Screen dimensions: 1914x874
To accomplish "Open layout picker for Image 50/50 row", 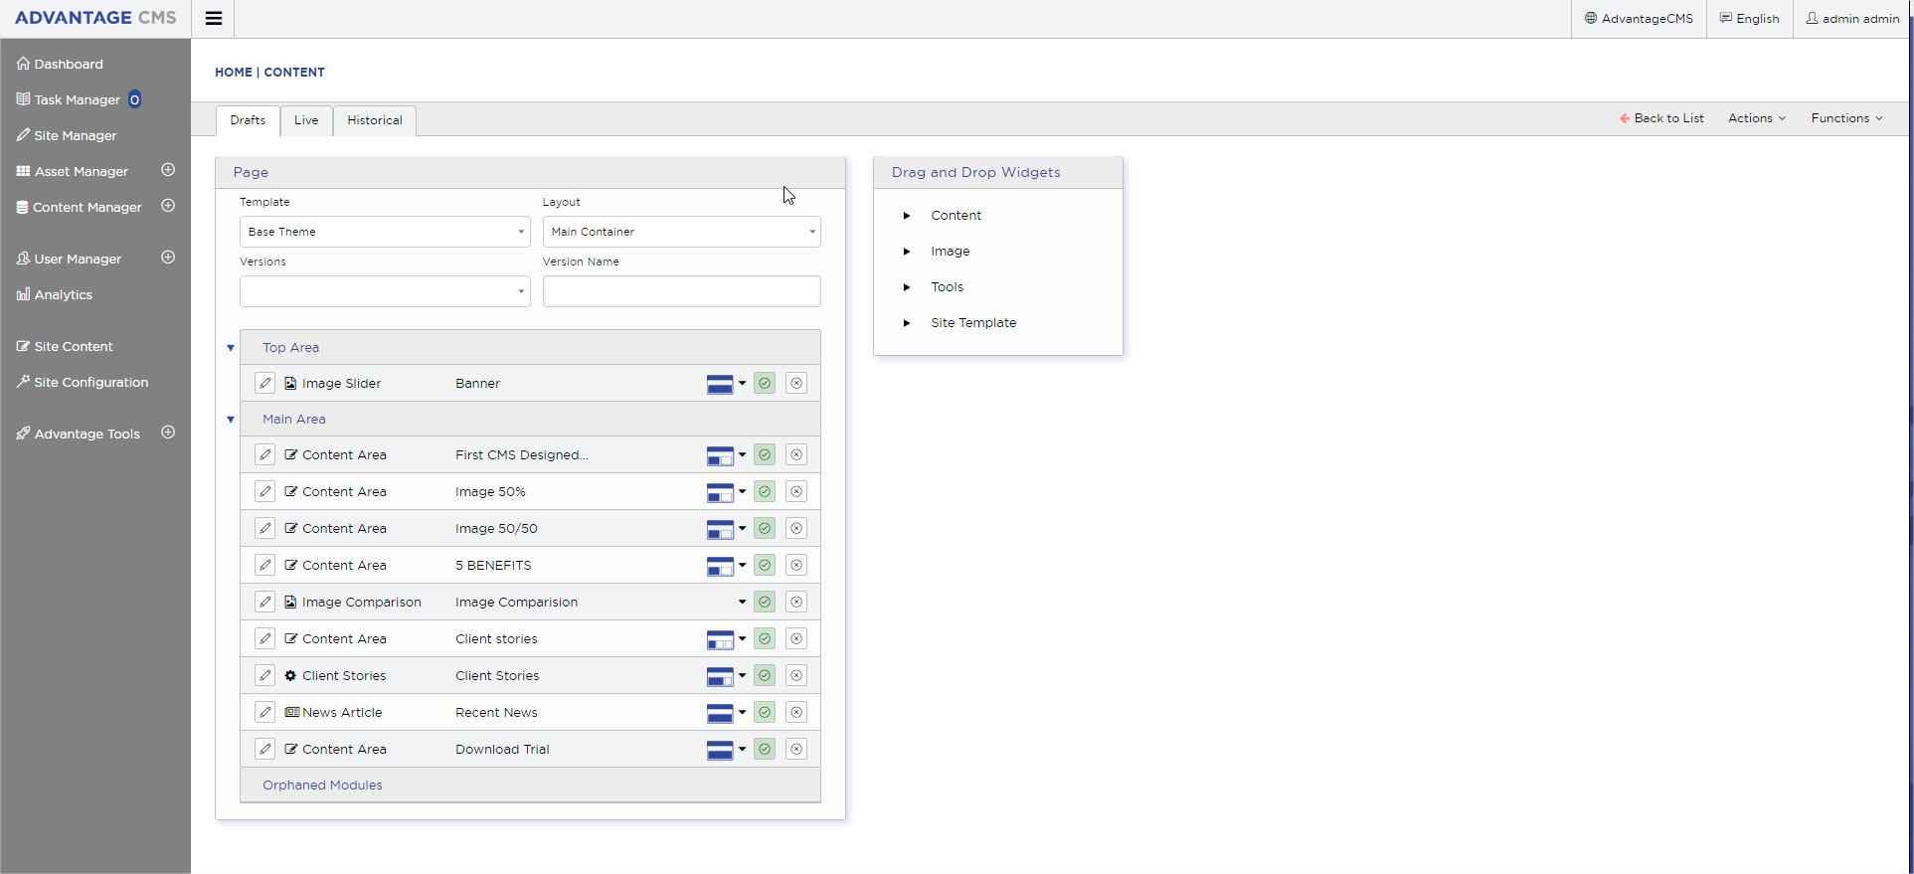I will point(726,529).
